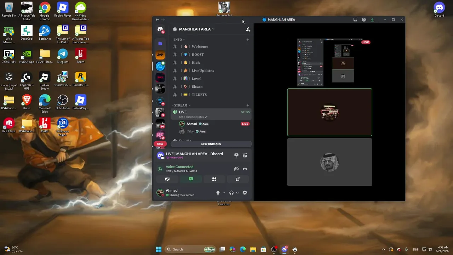This screenshot has height=255, width=453.
Task: Select the pink RZ server with 2 badge
Action: pyautogui.click(x=160, y=135)
